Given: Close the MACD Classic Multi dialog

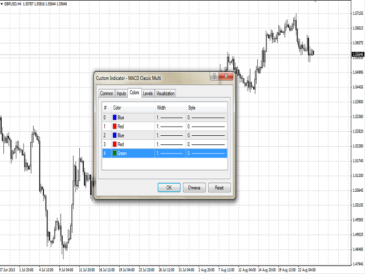Looking at the screenshot, I should (226, 76).
